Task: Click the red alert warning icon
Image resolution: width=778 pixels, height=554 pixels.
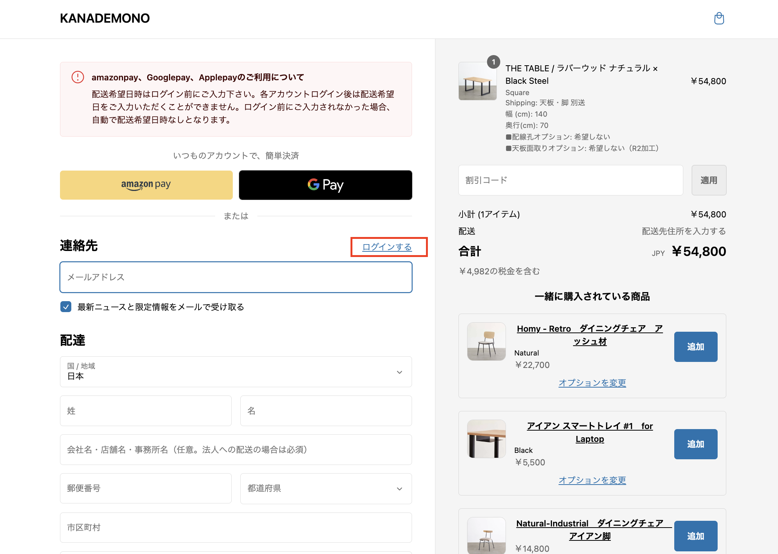Action: point(78,77)
